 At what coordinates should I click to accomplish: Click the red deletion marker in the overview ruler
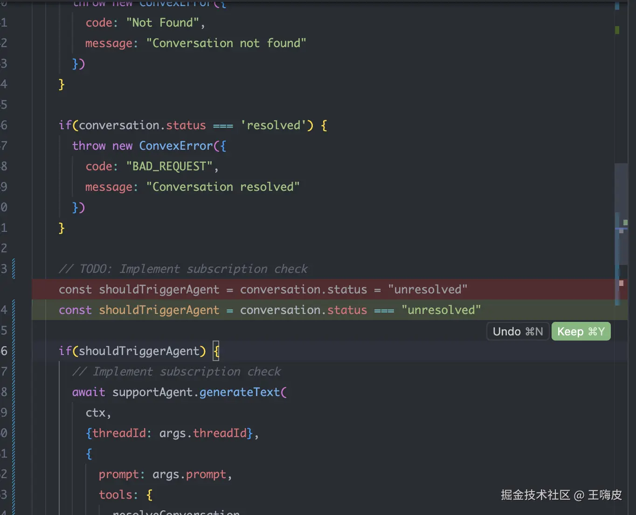[621, 283]
